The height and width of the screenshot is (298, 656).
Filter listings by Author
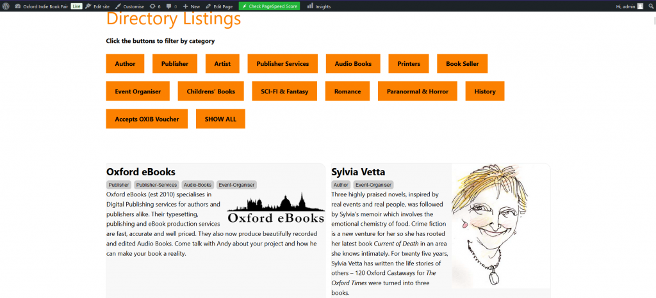(x=125, y=64)
